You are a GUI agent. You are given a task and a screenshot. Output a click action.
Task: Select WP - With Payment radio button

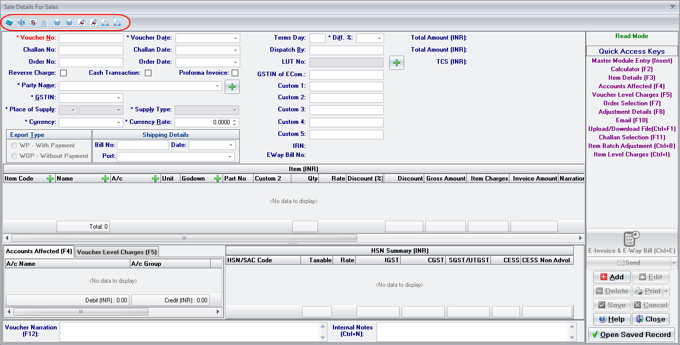coord(15,145)
